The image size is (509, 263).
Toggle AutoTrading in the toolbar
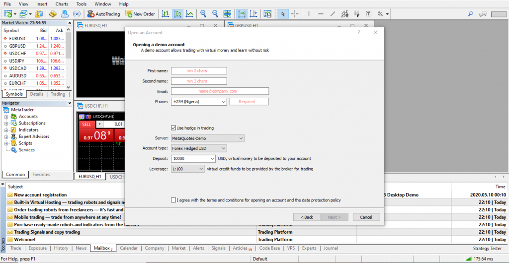click(x=103, y=14)
